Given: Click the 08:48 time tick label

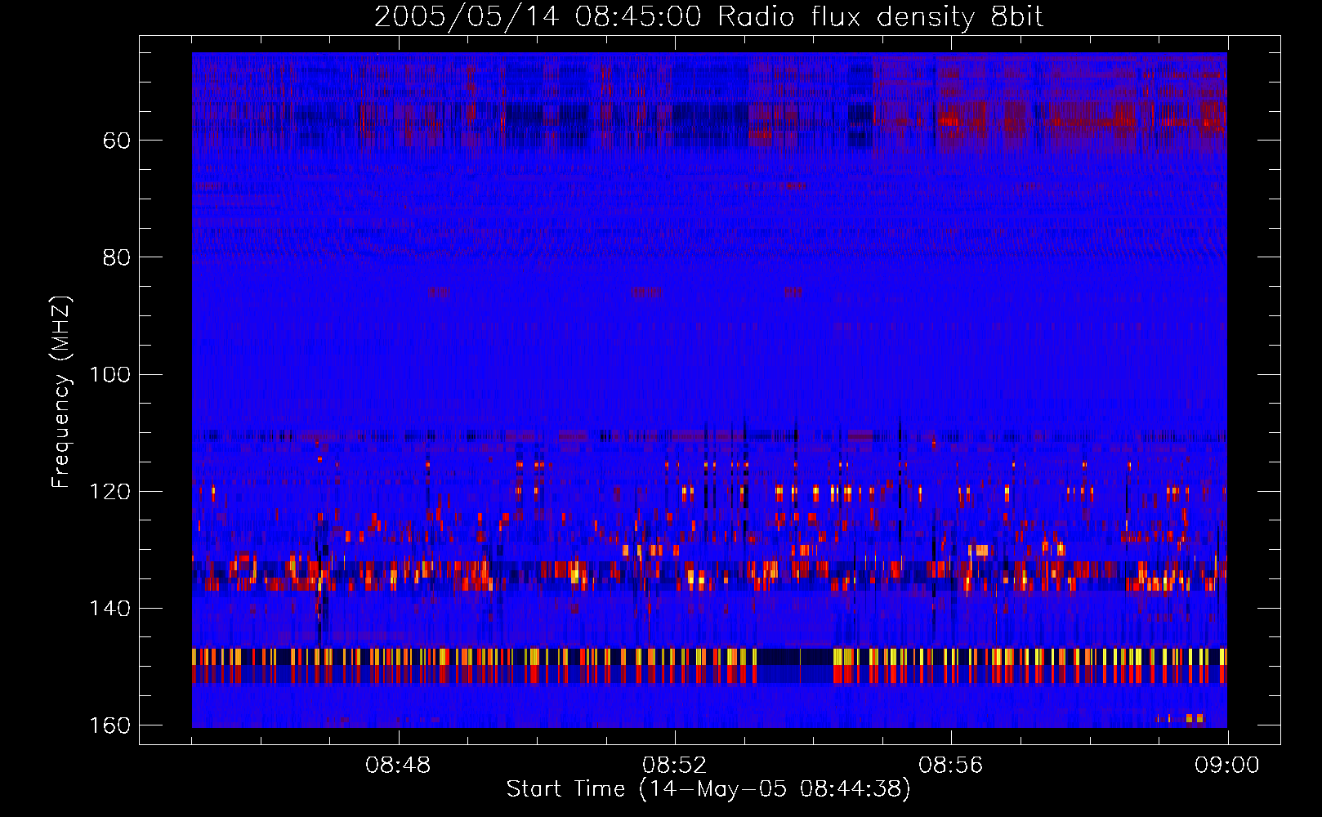Looking at the screenshot, I should 398,766.
